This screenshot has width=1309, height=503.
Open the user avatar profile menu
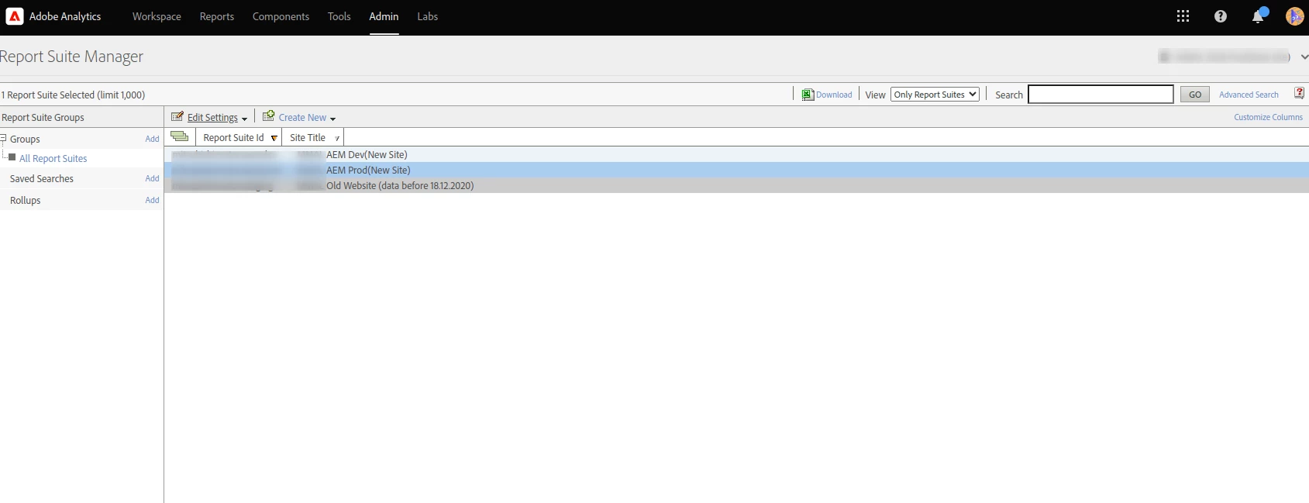point(1294,16)
